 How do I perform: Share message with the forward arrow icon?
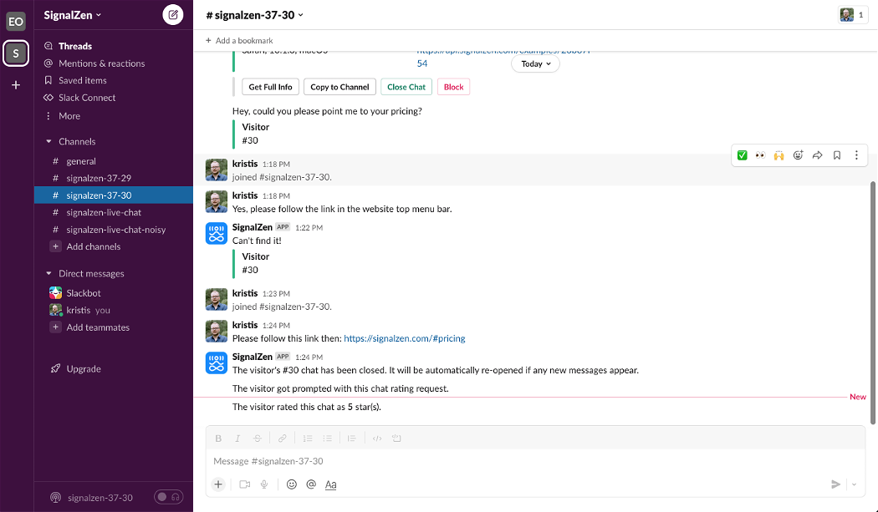818,155
